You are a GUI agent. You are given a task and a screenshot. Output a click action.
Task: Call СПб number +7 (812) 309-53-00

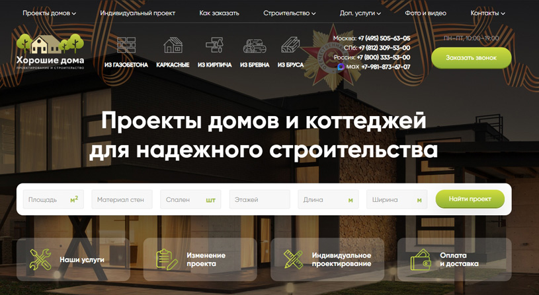pos(384,48)
